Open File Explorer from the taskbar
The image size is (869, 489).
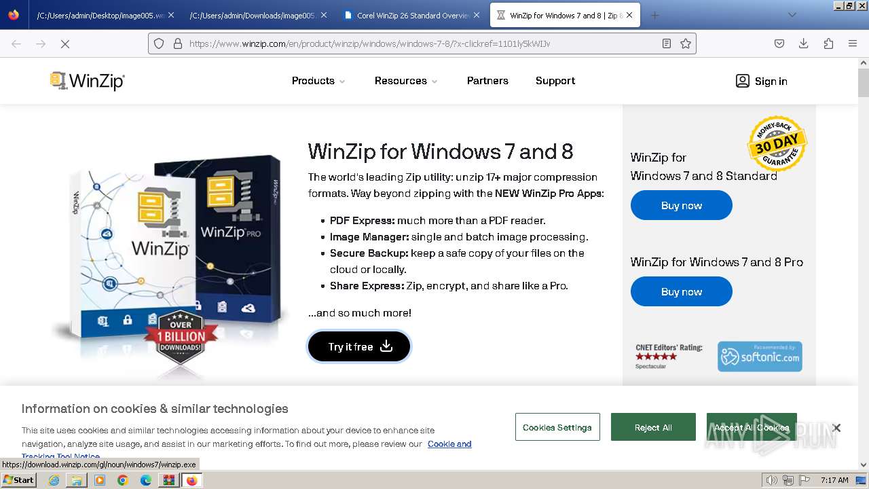(x=77, y=480)
